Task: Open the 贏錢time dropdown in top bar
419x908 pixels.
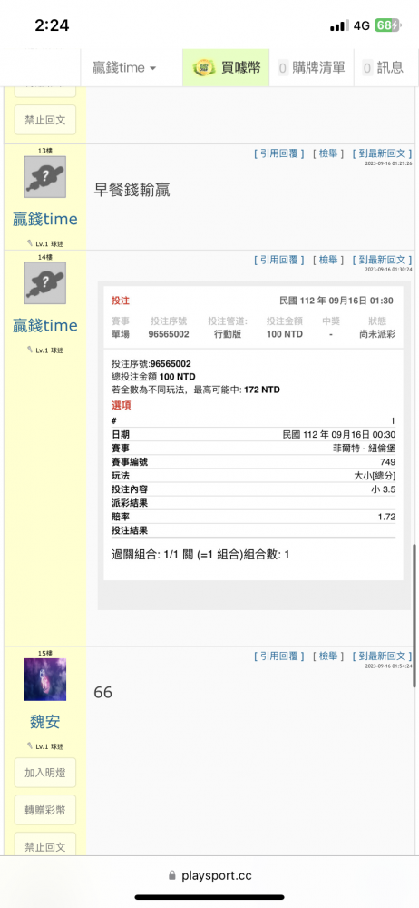Action: coord(124,68)
